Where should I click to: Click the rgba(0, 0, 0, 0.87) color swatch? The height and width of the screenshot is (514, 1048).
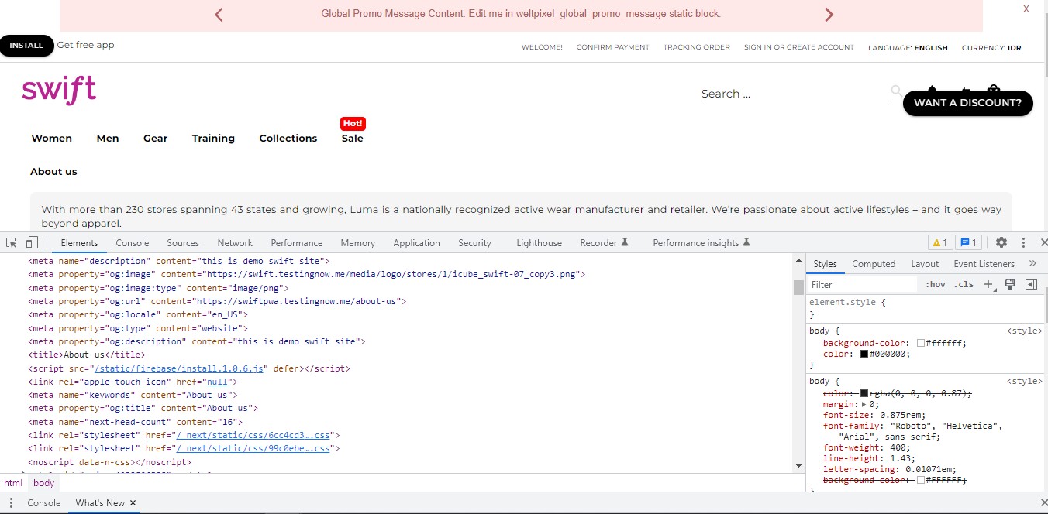tap(864, 393)
